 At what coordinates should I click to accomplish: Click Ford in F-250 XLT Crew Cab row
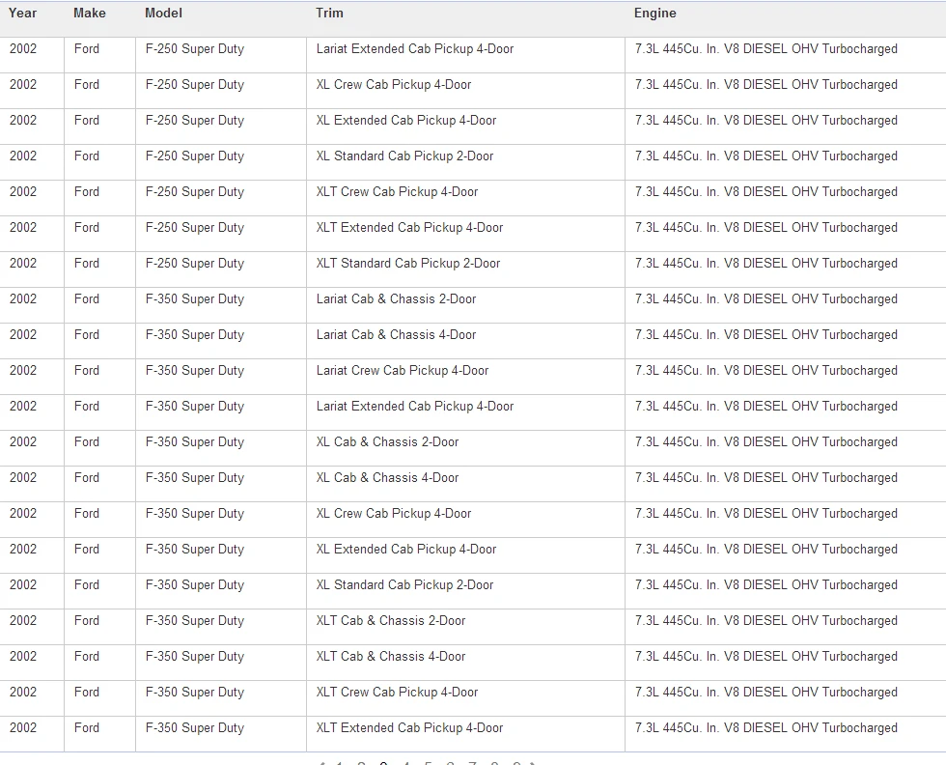pos(86,191)
